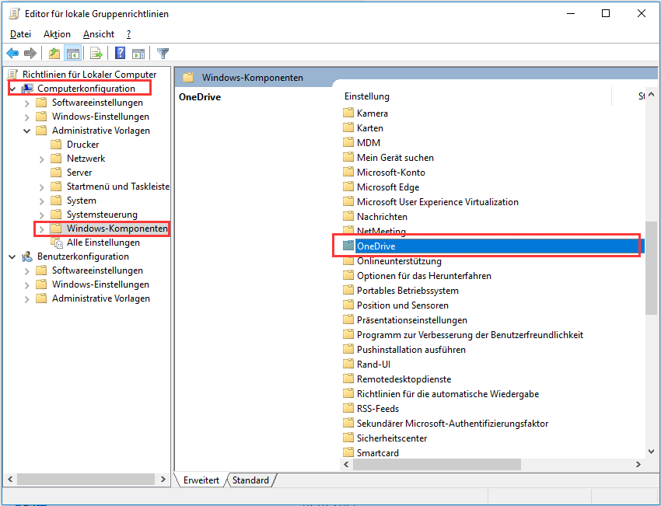Select Sicherheitscenter in the list

(x=392, y=438)
